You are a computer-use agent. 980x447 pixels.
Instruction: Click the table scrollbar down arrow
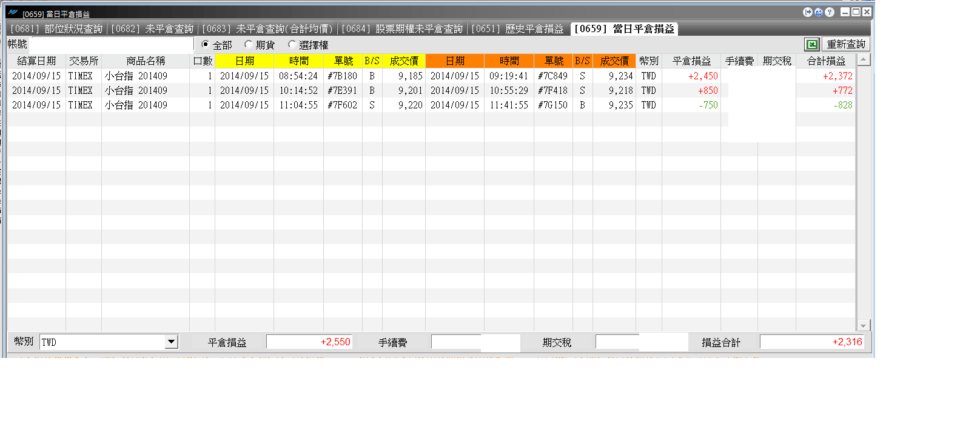click(864, 325)
